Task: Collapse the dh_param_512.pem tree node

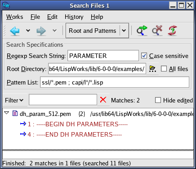Action: tap(7, 113)
